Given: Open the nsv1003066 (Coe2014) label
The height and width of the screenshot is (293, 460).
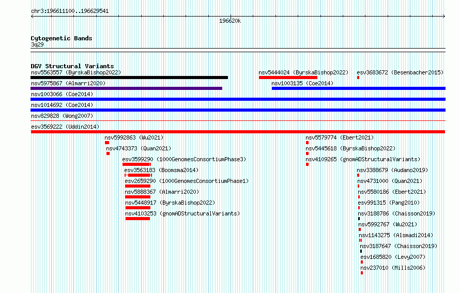Looking at the screenshot, I should pos(62,94).
